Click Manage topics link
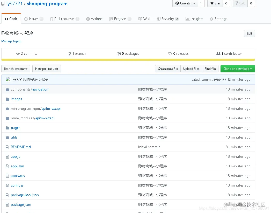This screenshot has width=271, height=213. point(11,41)
